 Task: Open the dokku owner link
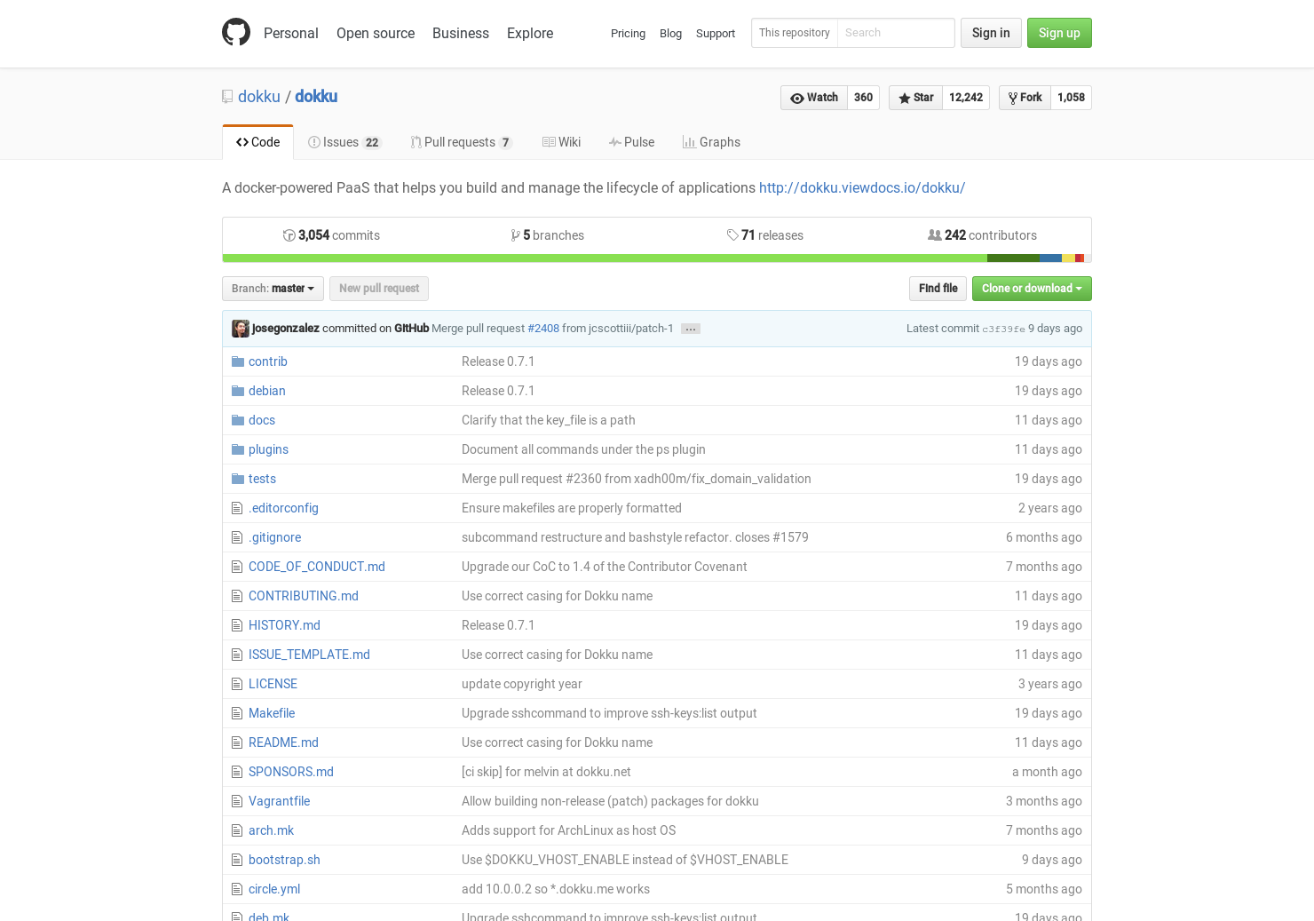[259, 97]
